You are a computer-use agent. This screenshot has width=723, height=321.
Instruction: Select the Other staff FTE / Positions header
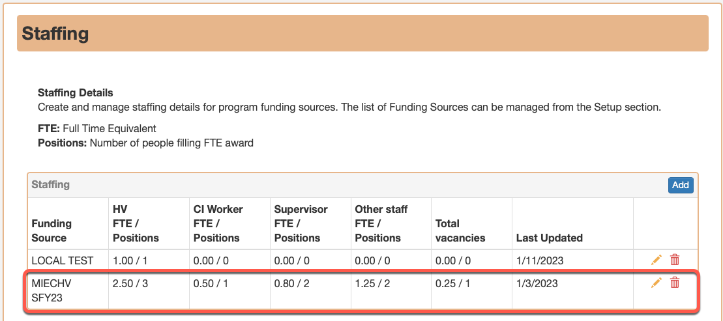(x=381, y=224)
